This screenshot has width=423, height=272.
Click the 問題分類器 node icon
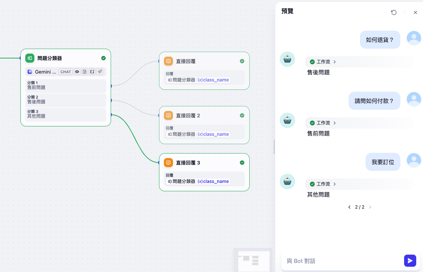[x=30, y=58]
